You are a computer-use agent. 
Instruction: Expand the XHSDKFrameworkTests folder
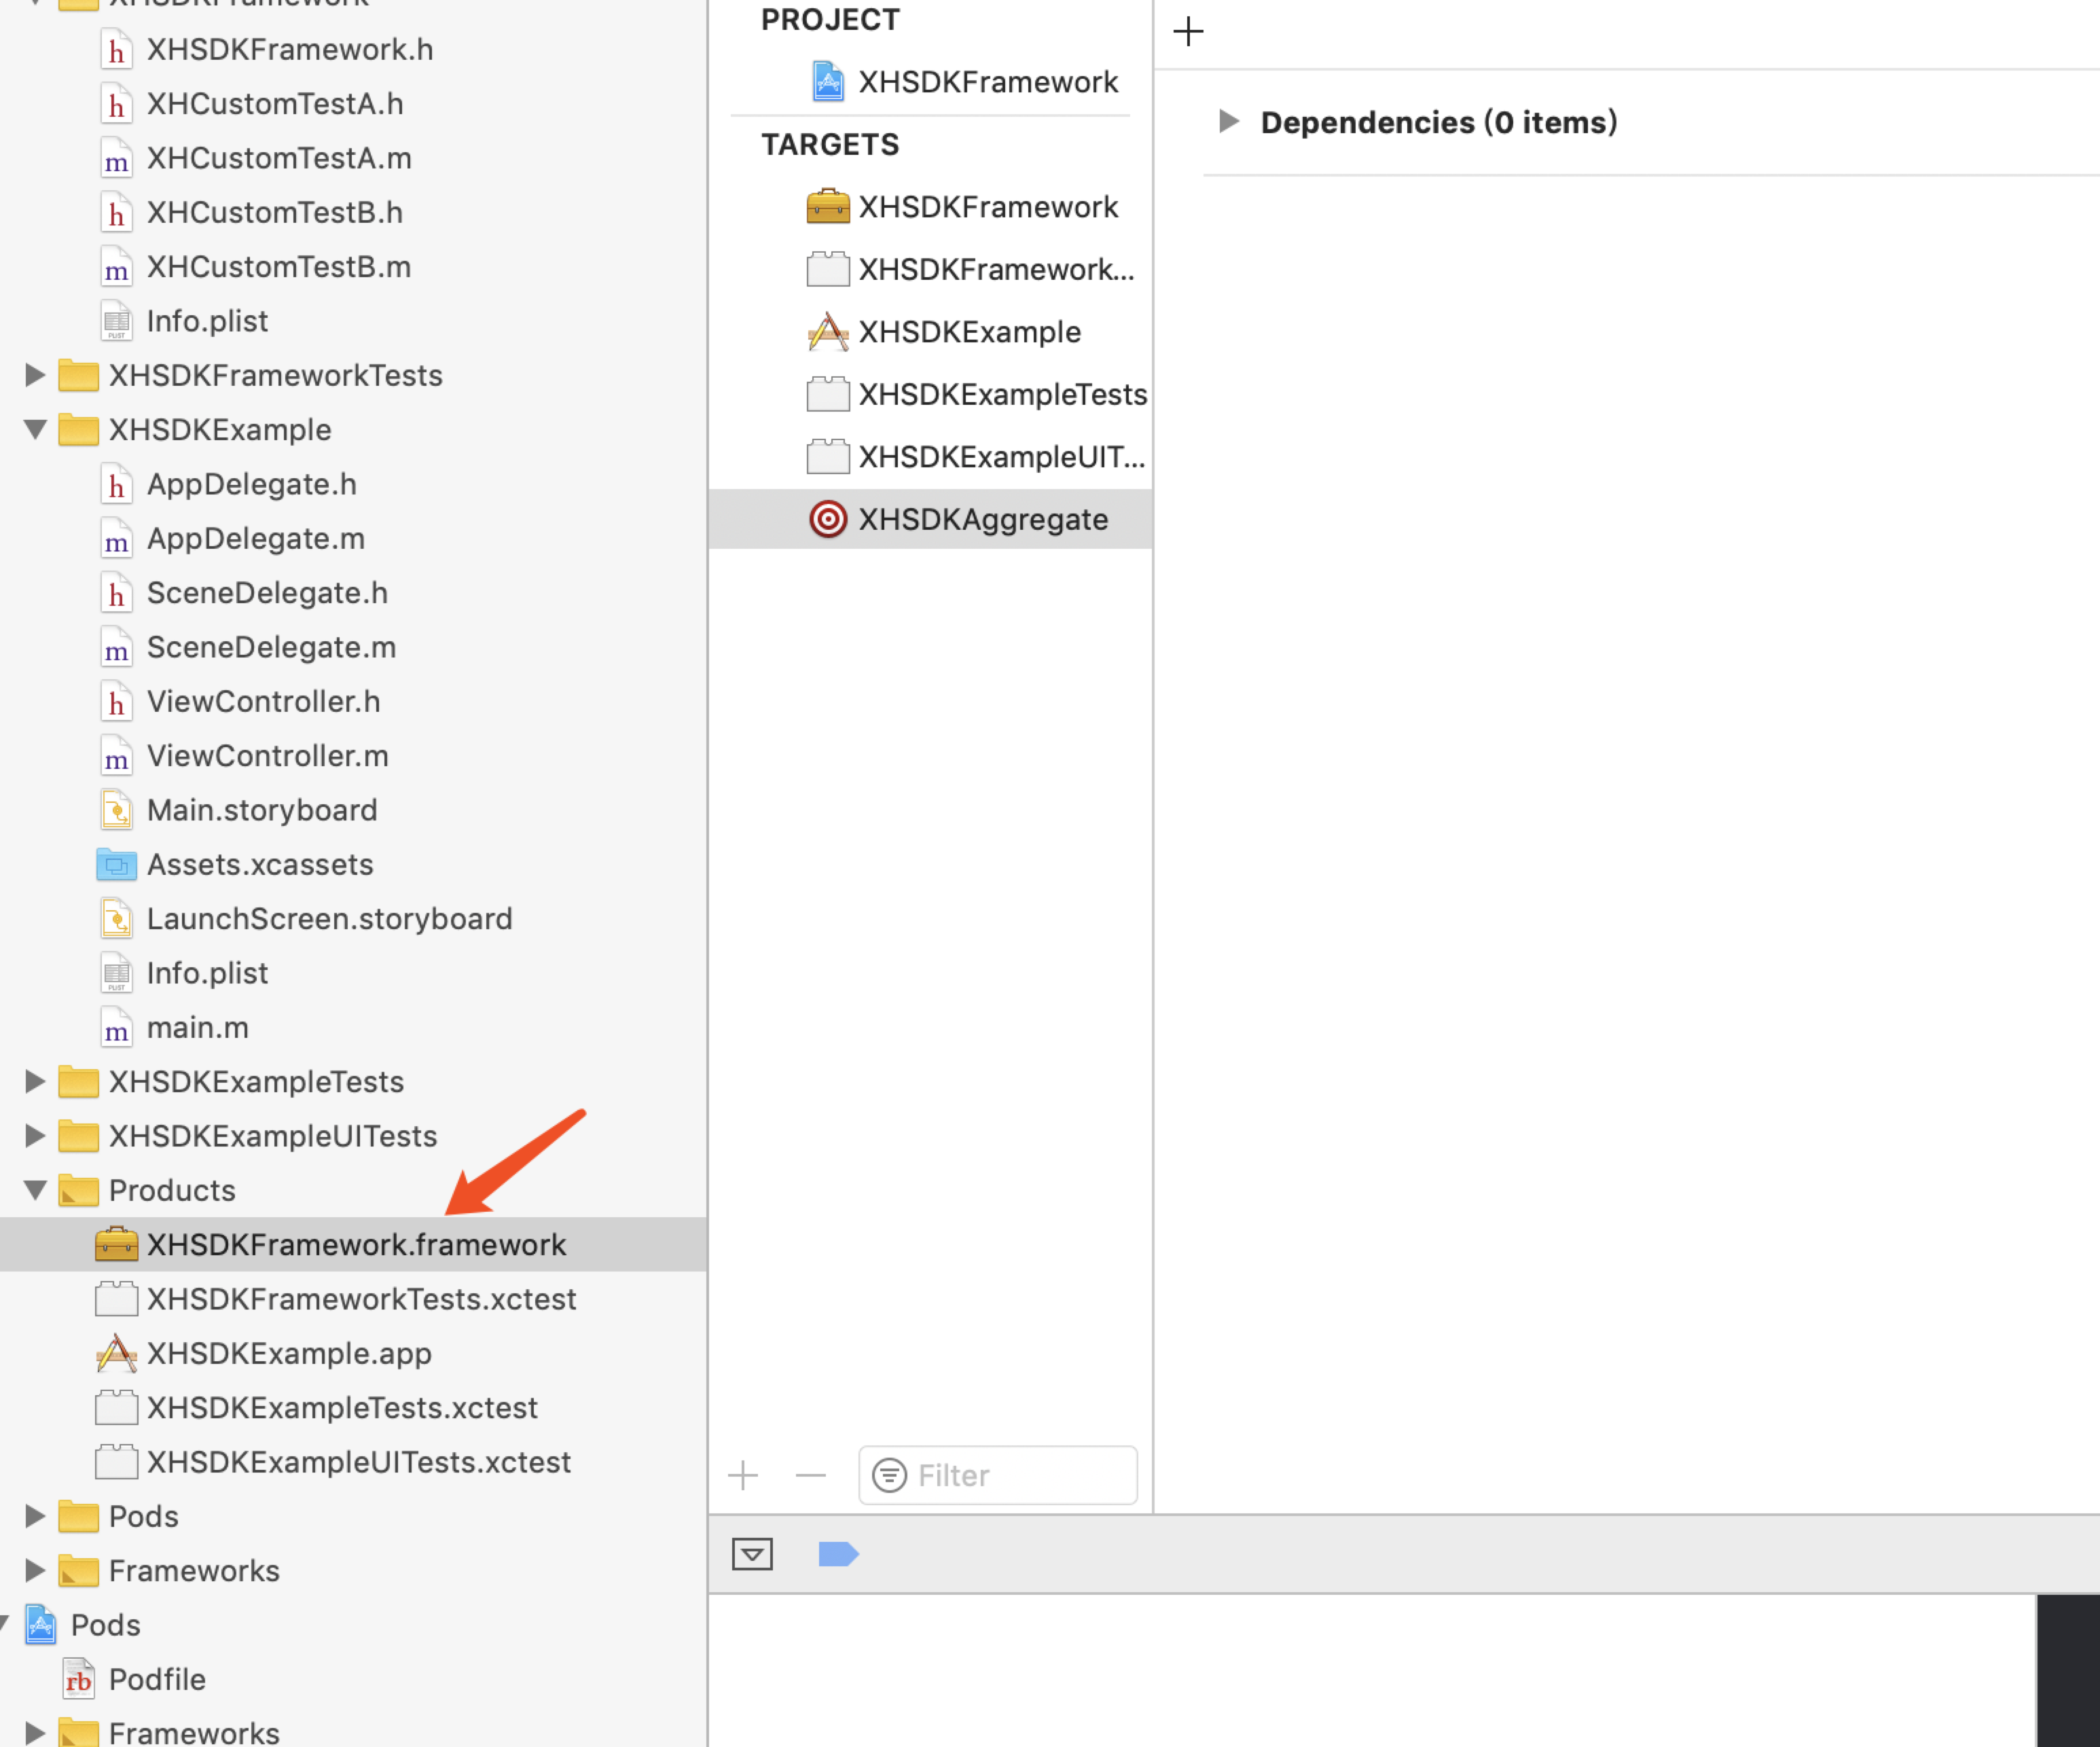click(35, 375)
